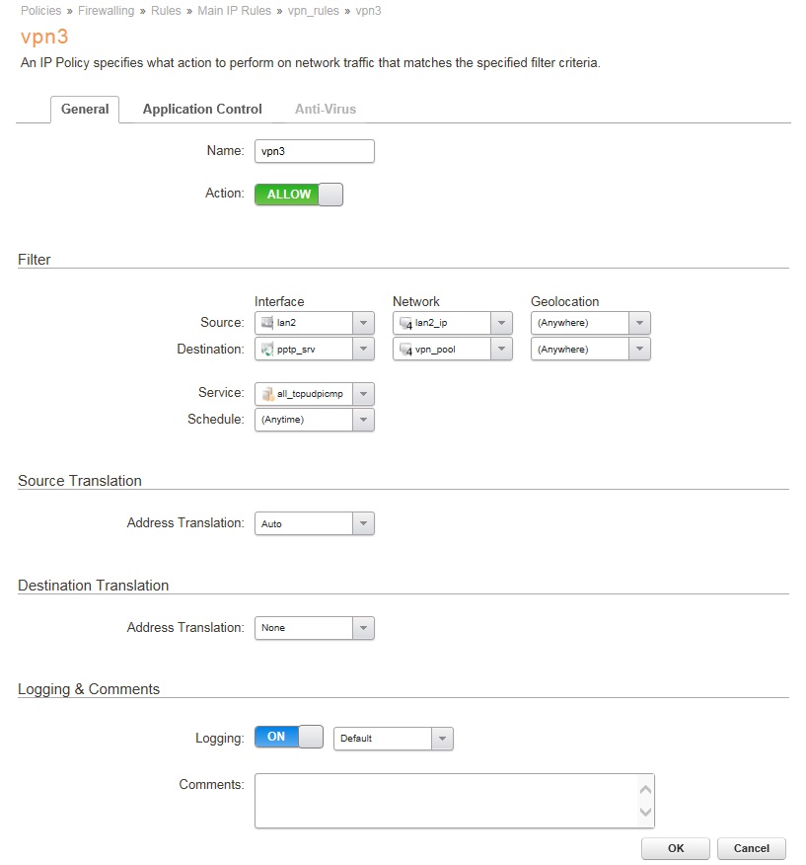Screen dimensions: 806x865
Task: Open the Logging Default severity dropdown
Action: click(x=442, y=739)
